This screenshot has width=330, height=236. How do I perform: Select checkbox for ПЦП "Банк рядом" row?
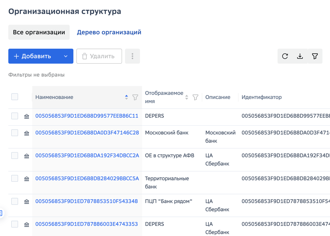tap(15, 201)
